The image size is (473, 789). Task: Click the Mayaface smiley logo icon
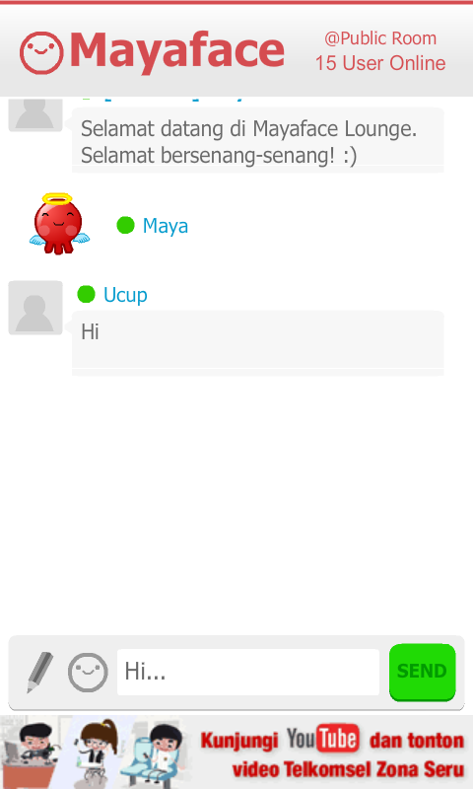click(x=41, y=52)
